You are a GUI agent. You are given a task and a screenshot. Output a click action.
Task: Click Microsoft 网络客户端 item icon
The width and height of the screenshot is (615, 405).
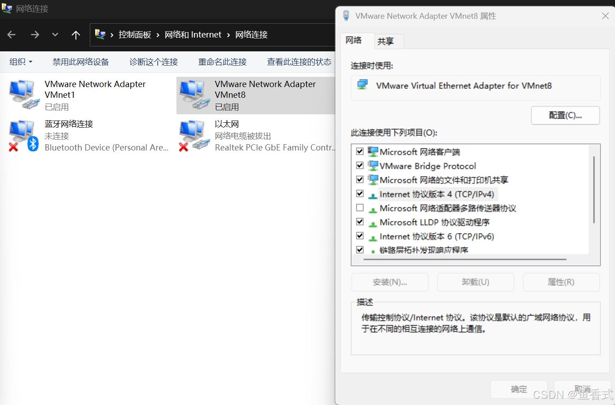[372, 151]
